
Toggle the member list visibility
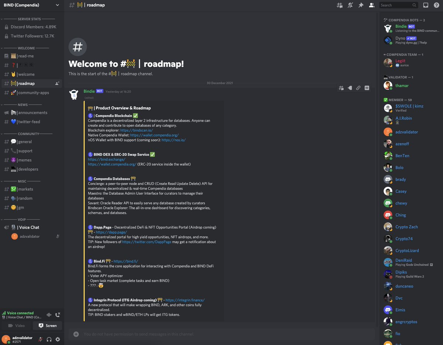(x=372, y=5)
